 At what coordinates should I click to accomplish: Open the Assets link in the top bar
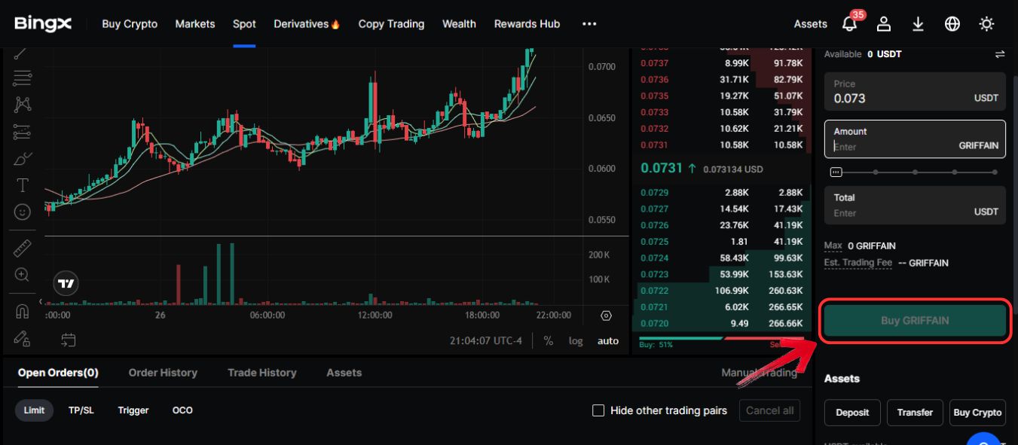coord(810,24)
